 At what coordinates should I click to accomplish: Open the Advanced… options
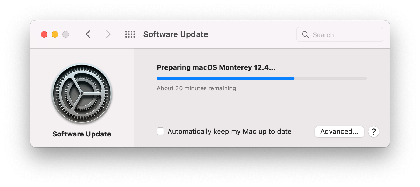click(x=339, y=132)
